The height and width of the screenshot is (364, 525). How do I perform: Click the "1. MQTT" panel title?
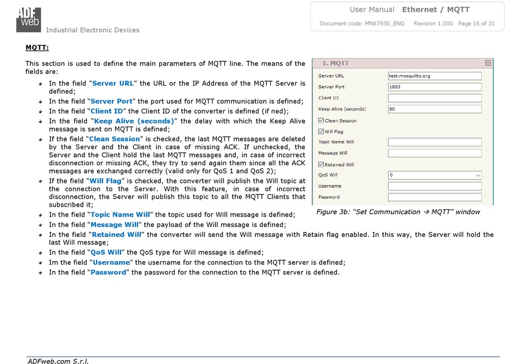[335, 63]
